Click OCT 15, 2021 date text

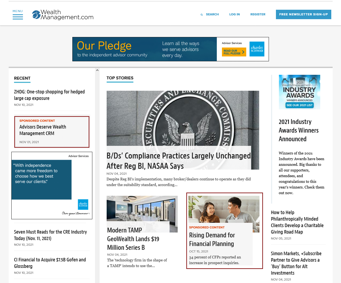pos(199,251)
